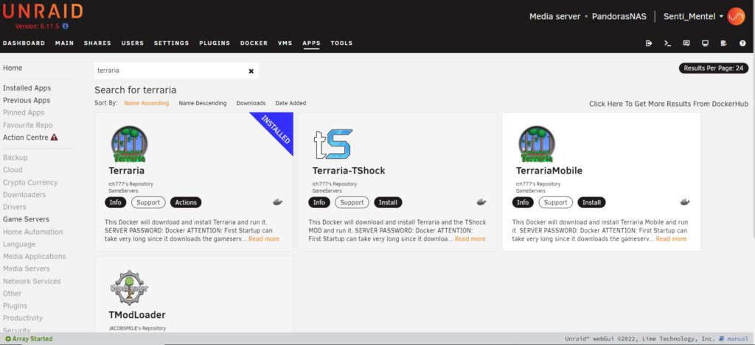
Task: Open the web terminal icon
Action: coord(667,43)
